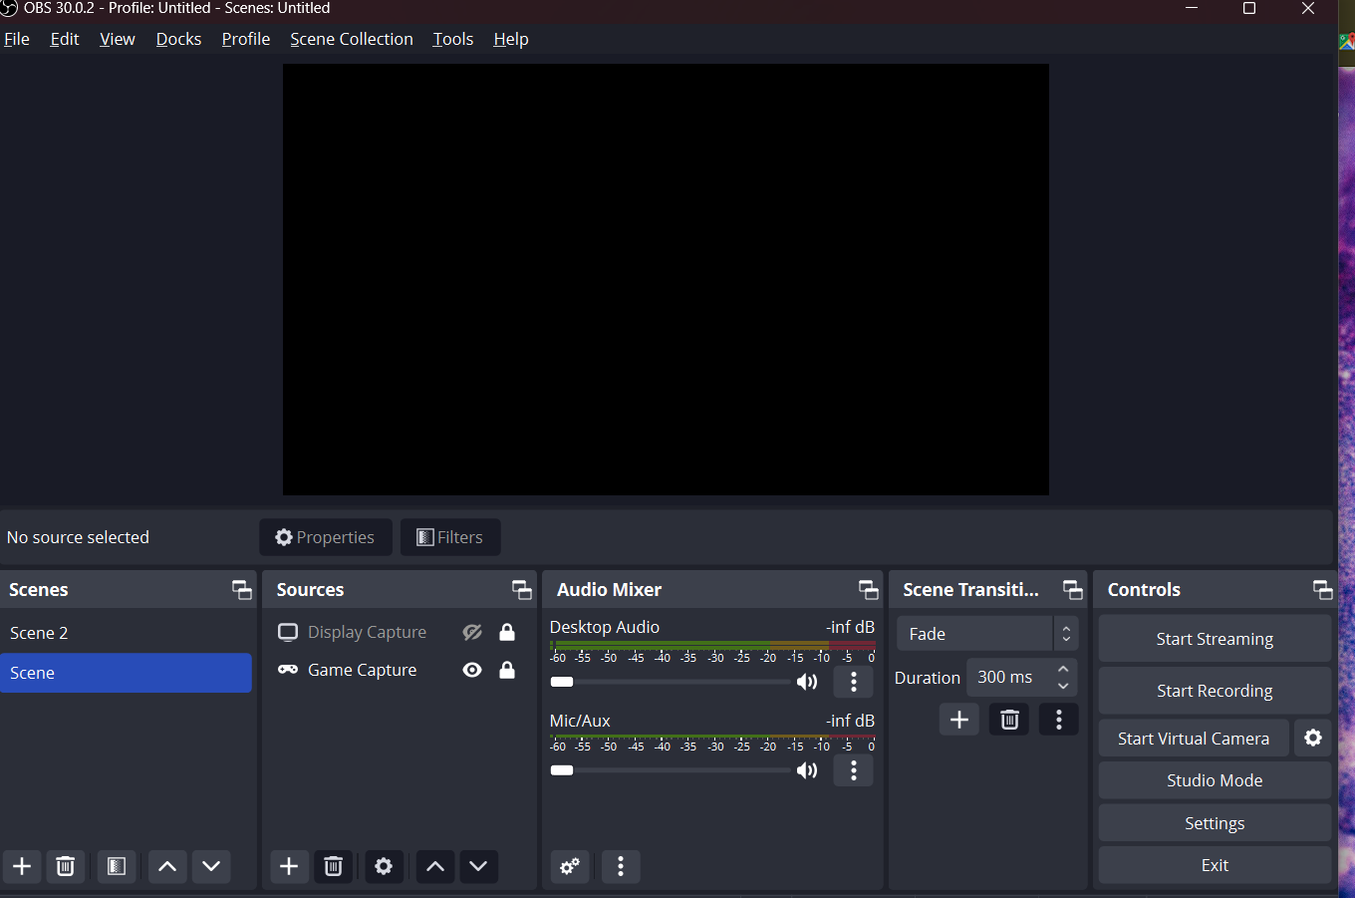This screenshot has height=898, width=1355.
Task: Open Audio Mixer menu at the panel bottom
Action: pyautogui.click(x=621, y=866)
